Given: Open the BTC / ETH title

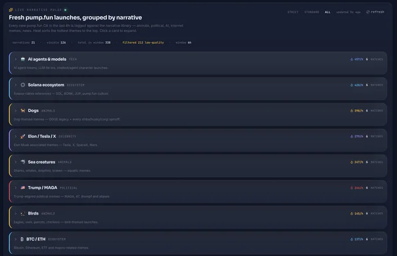Looking at the screenshot, I should coord(36,239).
